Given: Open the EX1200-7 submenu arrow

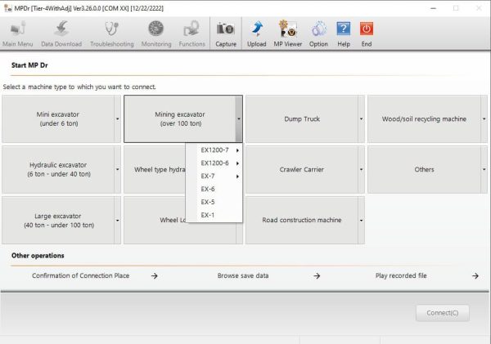Looking at the screenshot, I should point(237,150).
